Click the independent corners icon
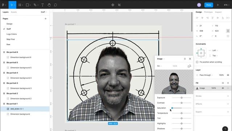232x131 pixels. (x=228, y=36)
